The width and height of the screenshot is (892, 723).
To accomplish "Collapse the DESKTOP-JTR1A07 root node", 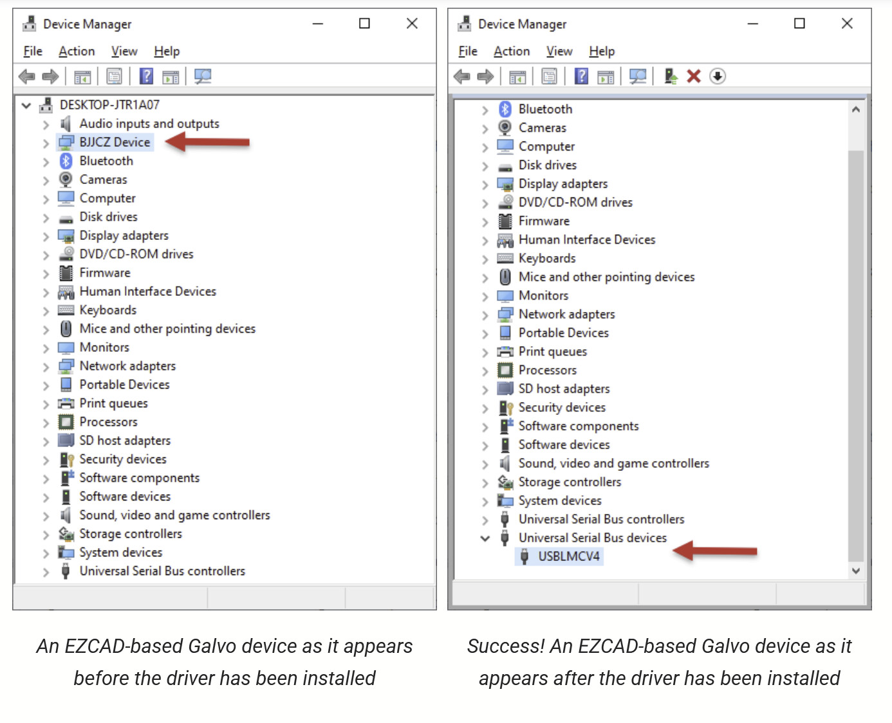I will tap(26, 105).
